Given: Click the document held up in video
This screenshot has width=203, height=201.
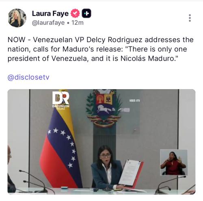Looking at the screenshot, I should (131, 173).
